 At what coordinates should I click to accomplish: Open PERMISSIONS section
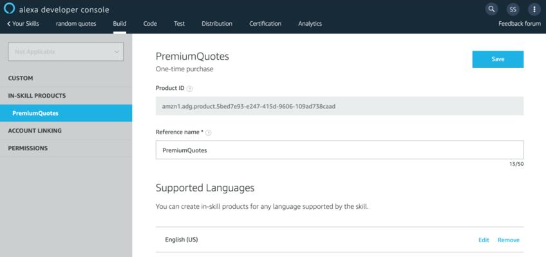(66, 148)
